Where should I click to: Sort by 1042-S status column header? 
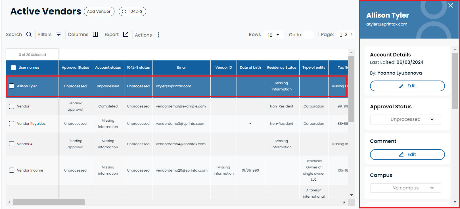(x=138, y=67)
